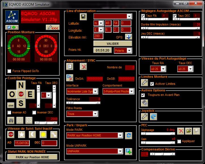This screenshot has width=205, height=164.
Task: Click the VALIDER button
Action: pyautogui.click(x=113, y=43)
